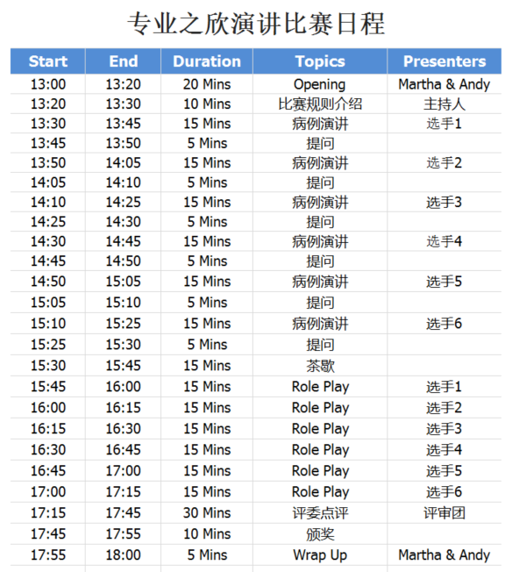505x572 pixels.
Task: Select the Topics header cell
Action: coord(320,61)
